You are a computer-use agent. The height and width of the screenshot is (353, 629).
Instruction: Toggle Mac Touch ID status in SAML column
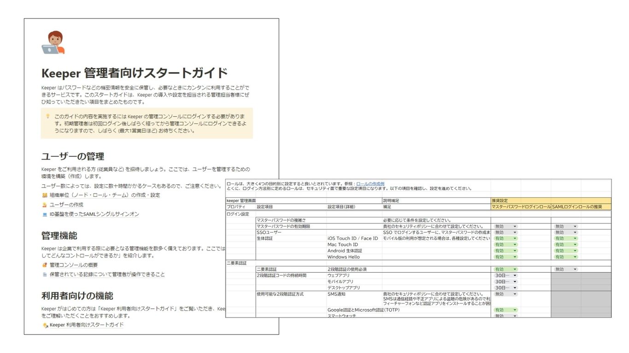click(x=565, y=245)
